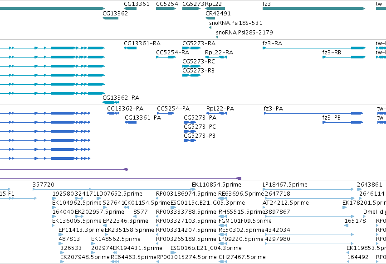The height and width of the screenshot is (264, 386).
Task: Click the 164492 feature label
Action: [358, 257]
